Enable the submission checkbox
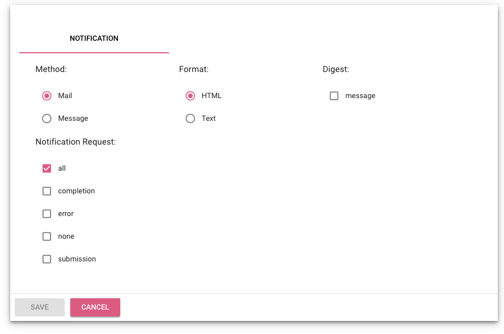Image resolution: width=504 pixels, height=334 pixels. pos(46,259)
